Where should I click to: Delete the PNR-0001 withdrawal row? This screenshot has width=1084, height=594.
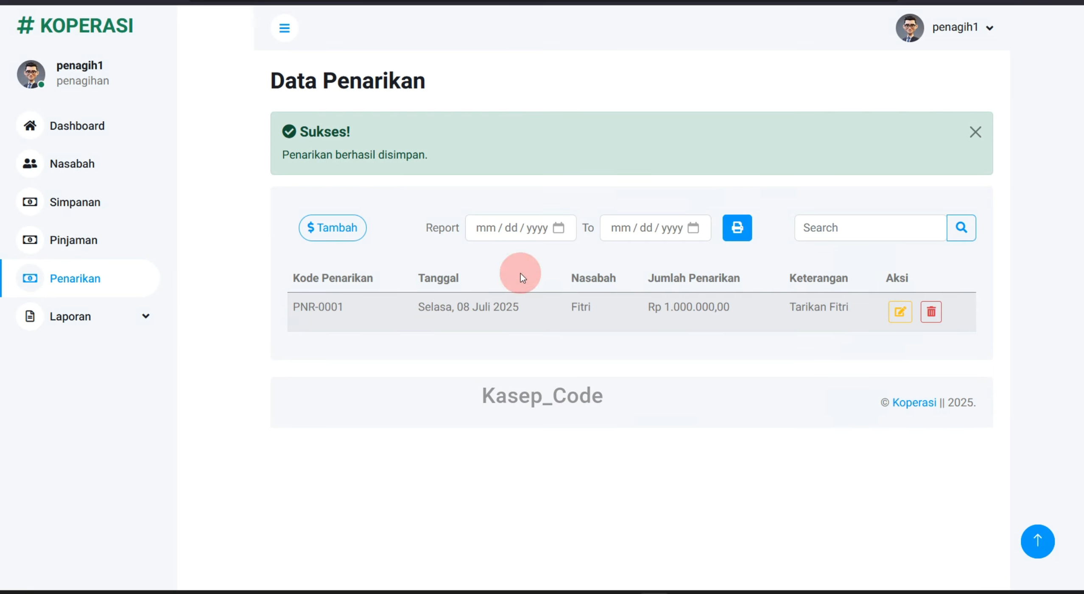(x=931, y=312)
